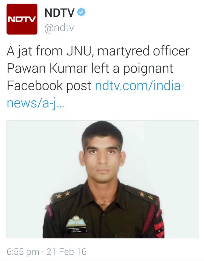The height and width of the screenshot is (261, 204).
Task: Click the blue verified badge next to NDTV
Action: [81, 12]
